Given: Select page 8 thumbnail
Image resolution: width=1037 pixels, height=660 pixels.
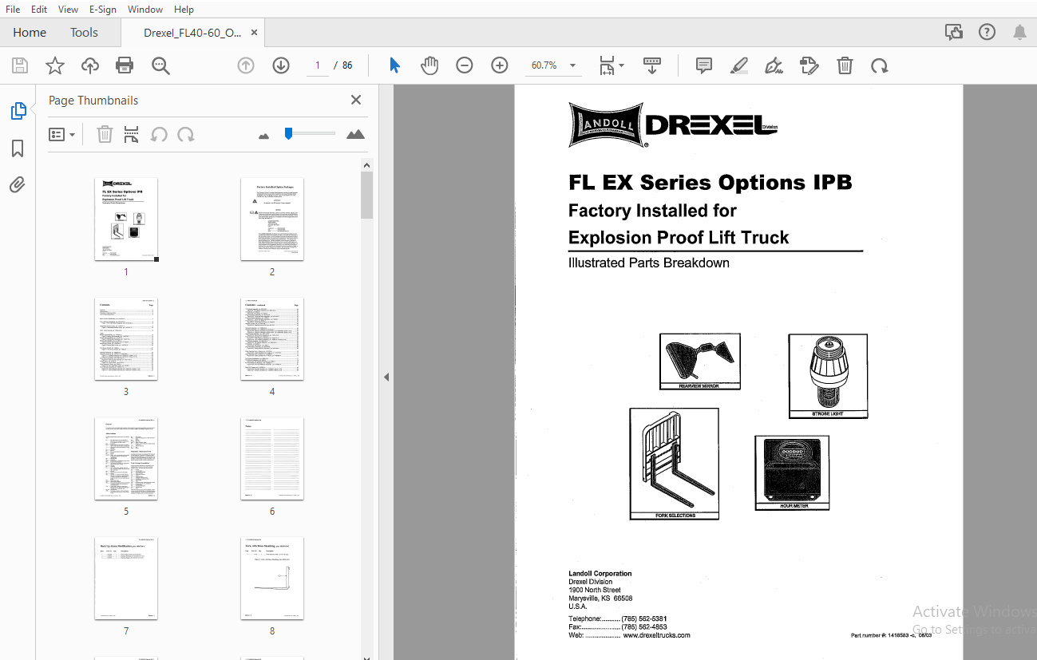Looking at the screenshot, I should 272,579.
